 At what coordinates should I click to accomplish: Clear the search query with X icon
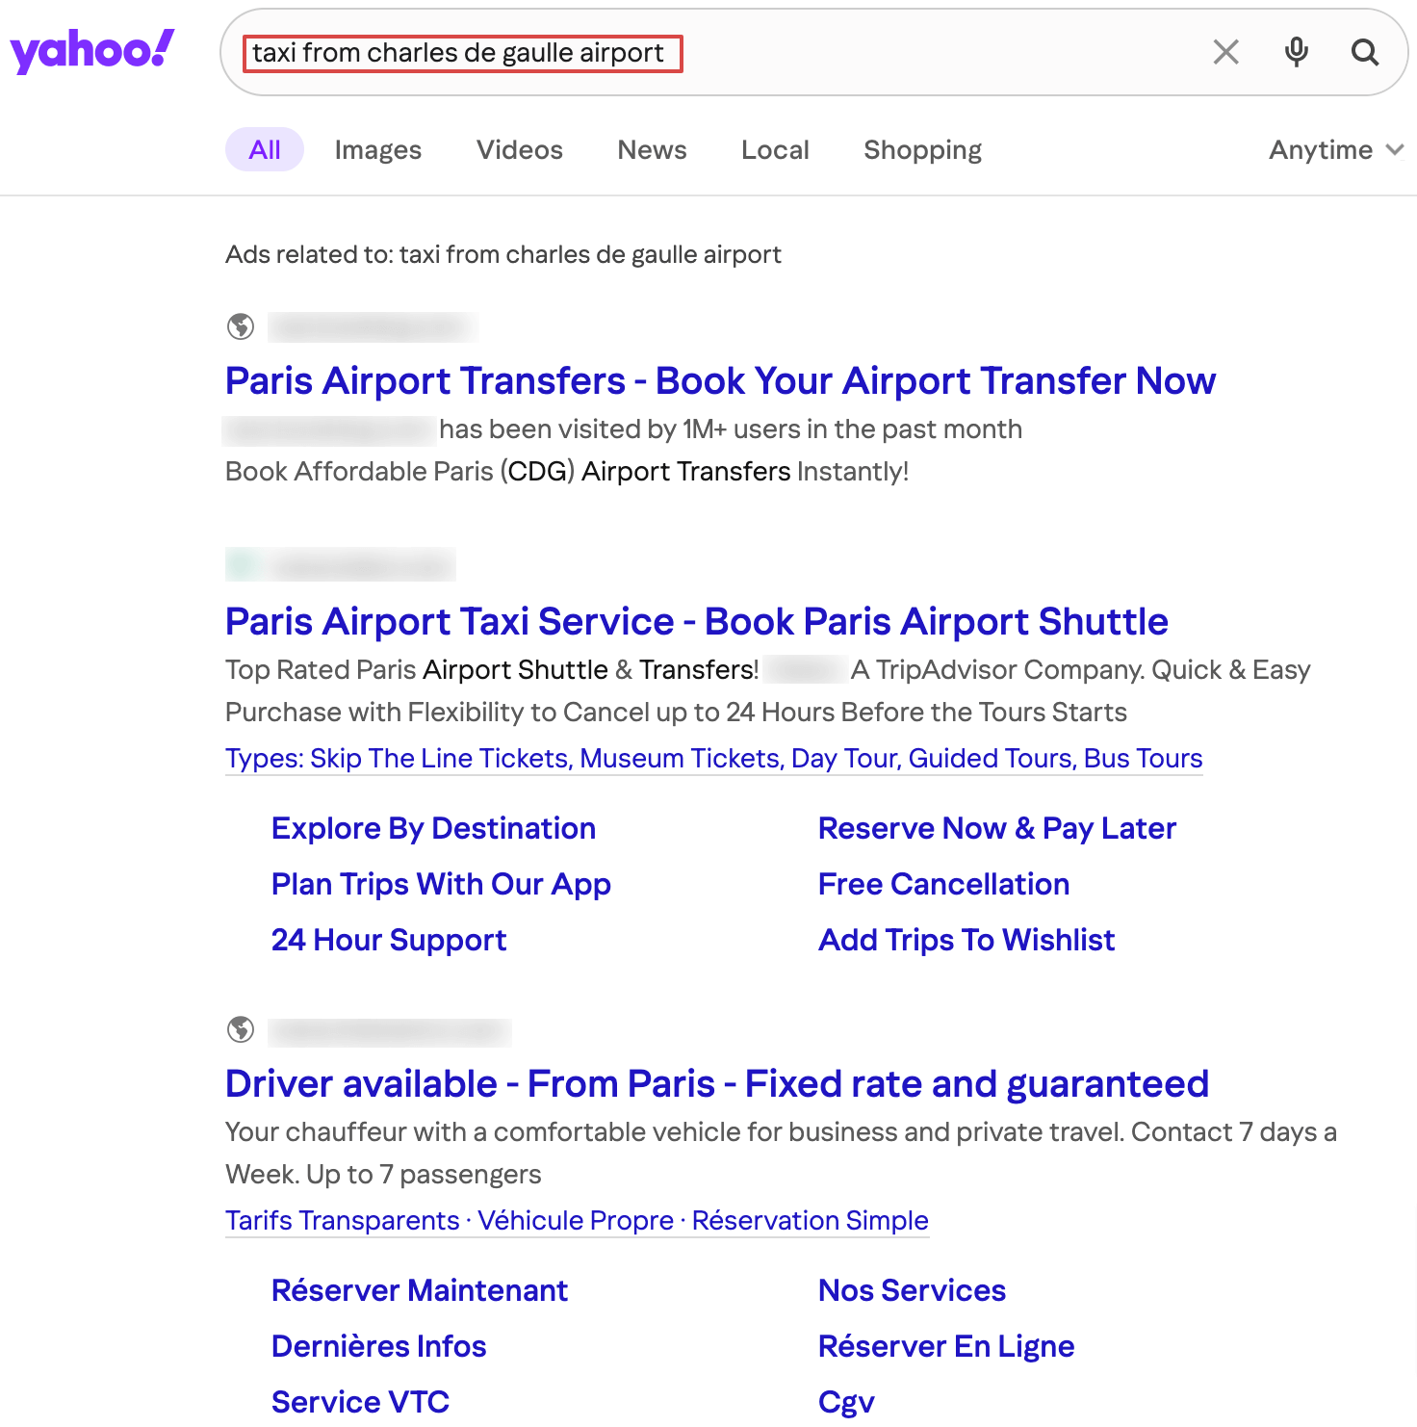click(x=1225, y=52)
